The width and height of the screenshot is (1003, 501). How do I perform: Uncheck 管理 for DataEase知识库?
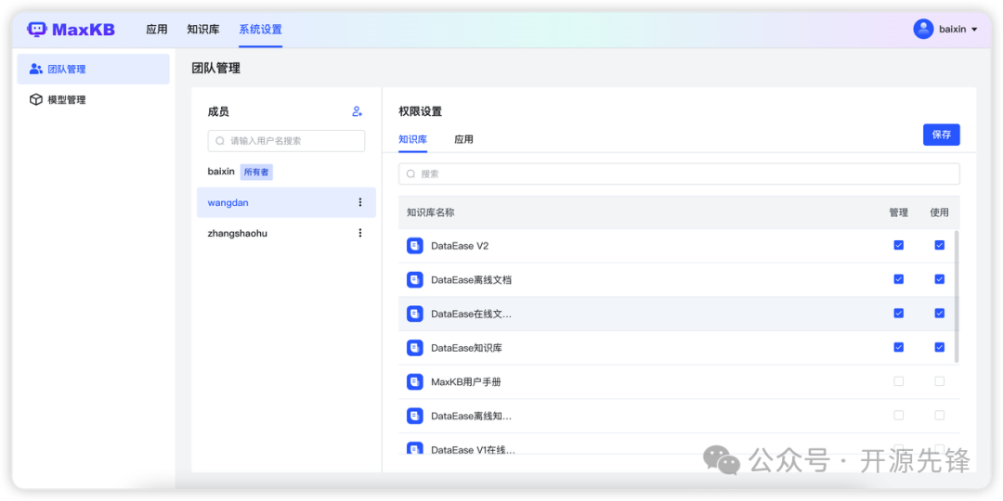click(x=899, y=347)
